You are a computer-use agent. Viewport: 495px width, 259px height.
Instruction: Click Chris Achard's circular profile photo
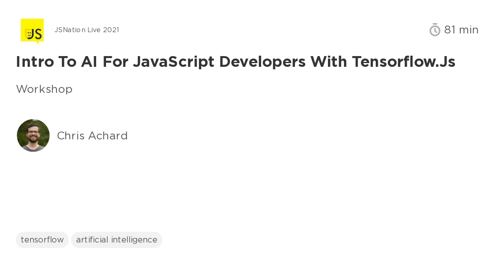pyautogui.click(x=33, y=135)
